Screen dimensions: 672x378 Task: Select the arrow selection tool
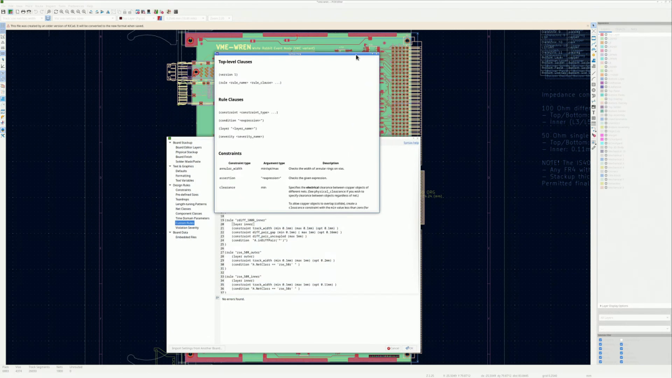point(594,25)
